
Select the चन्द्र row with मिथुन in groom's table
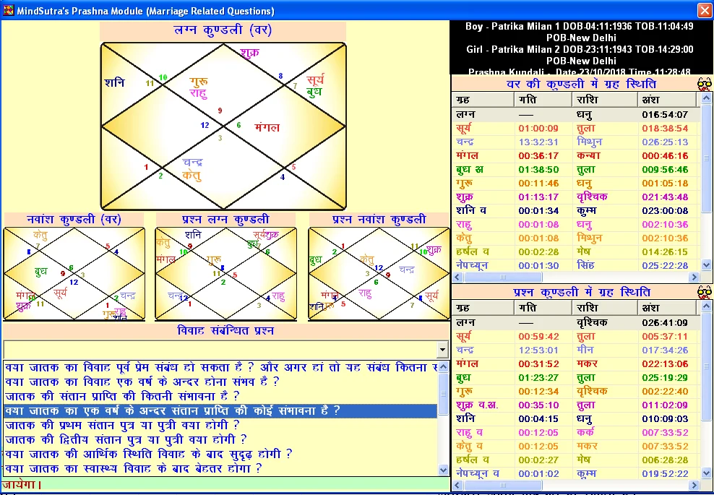[577, 142]
